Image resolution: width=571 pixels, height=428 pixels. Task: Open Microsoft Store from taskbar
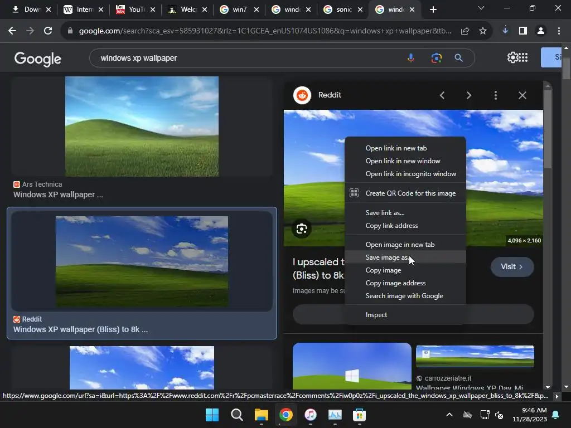[x=359, y=415]
